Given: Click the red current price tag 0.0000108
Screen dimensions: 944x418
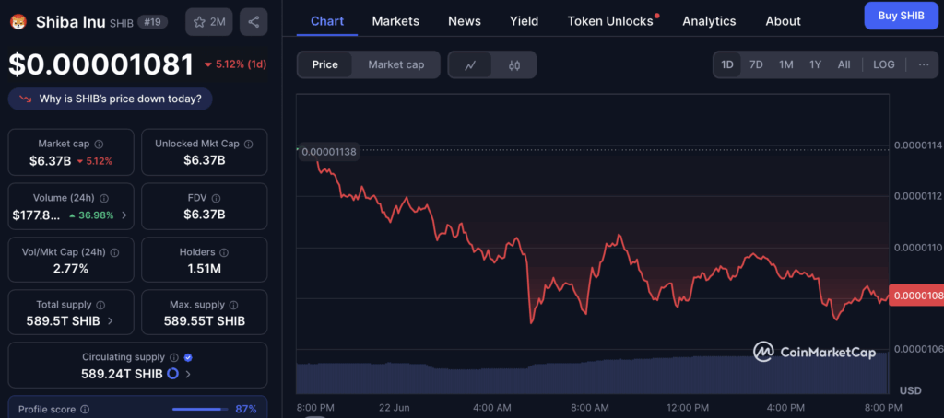Looking at the screenshot, I should [x=916, y=296].
